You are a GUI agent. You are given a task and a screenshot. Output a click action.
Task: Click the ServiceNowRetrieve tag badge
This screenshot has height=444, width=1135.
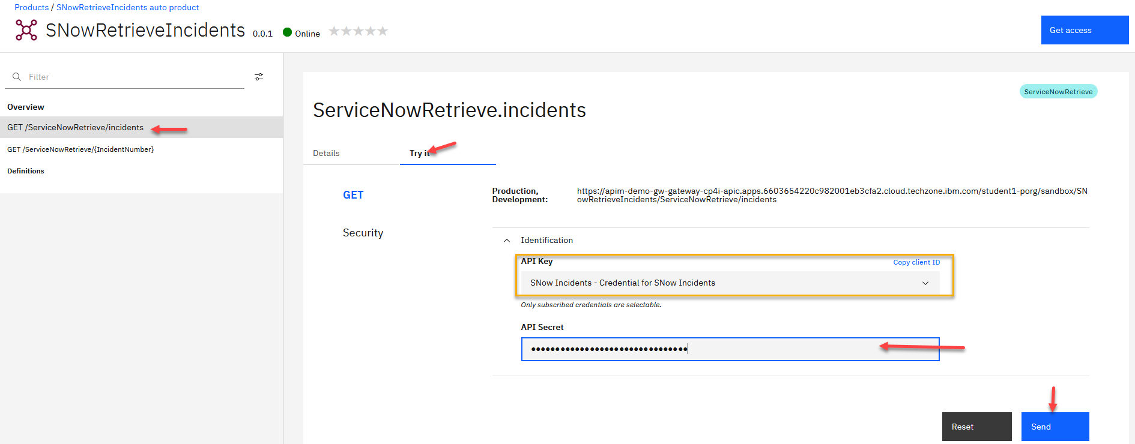pyautogui.click(x=1058, y=92)
